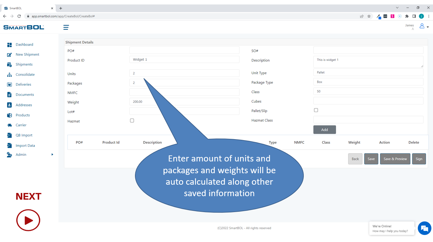Go to New Shipment page
This screenshot has width=433, height=242.
[x=27, y=54]
